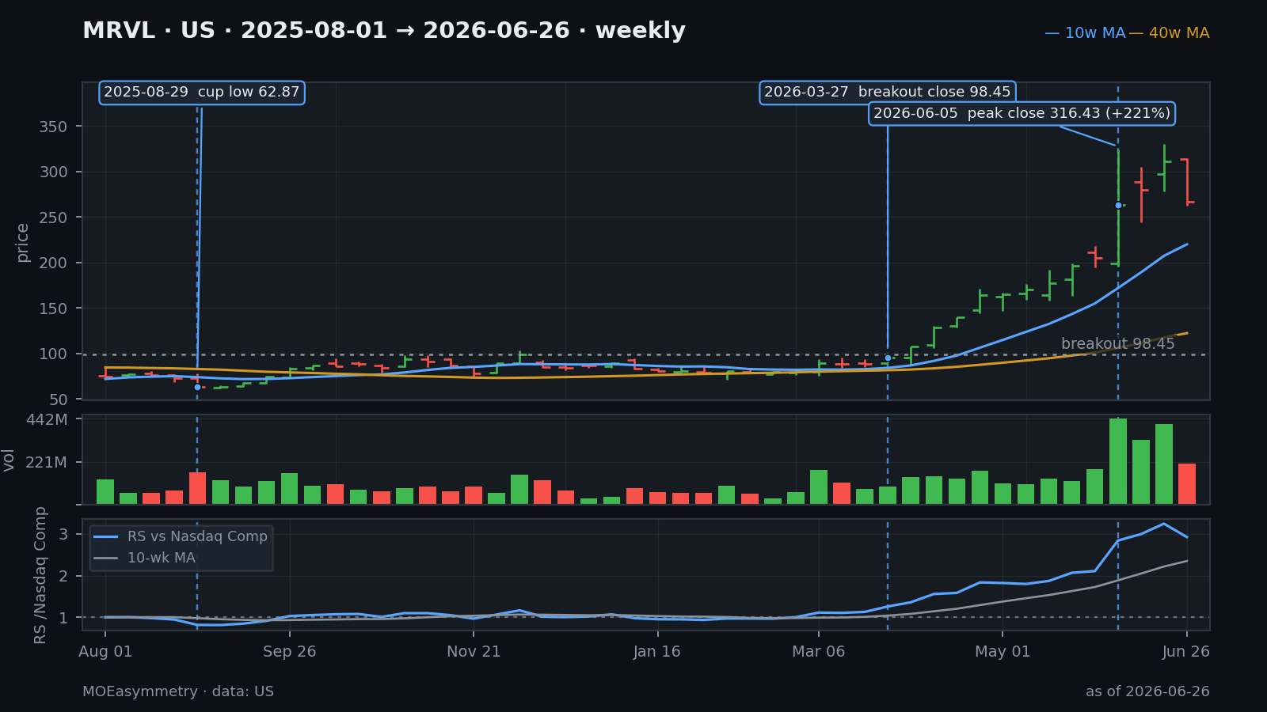This screenshot has width=1267, height=712.
Task: Select the 10w MA legend entry
Action: coord(1085,33)
